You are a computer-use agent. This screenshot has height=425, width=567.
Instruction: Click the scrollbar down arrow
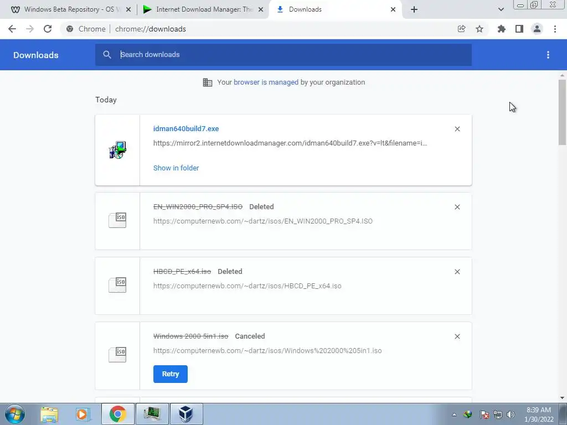562,398
